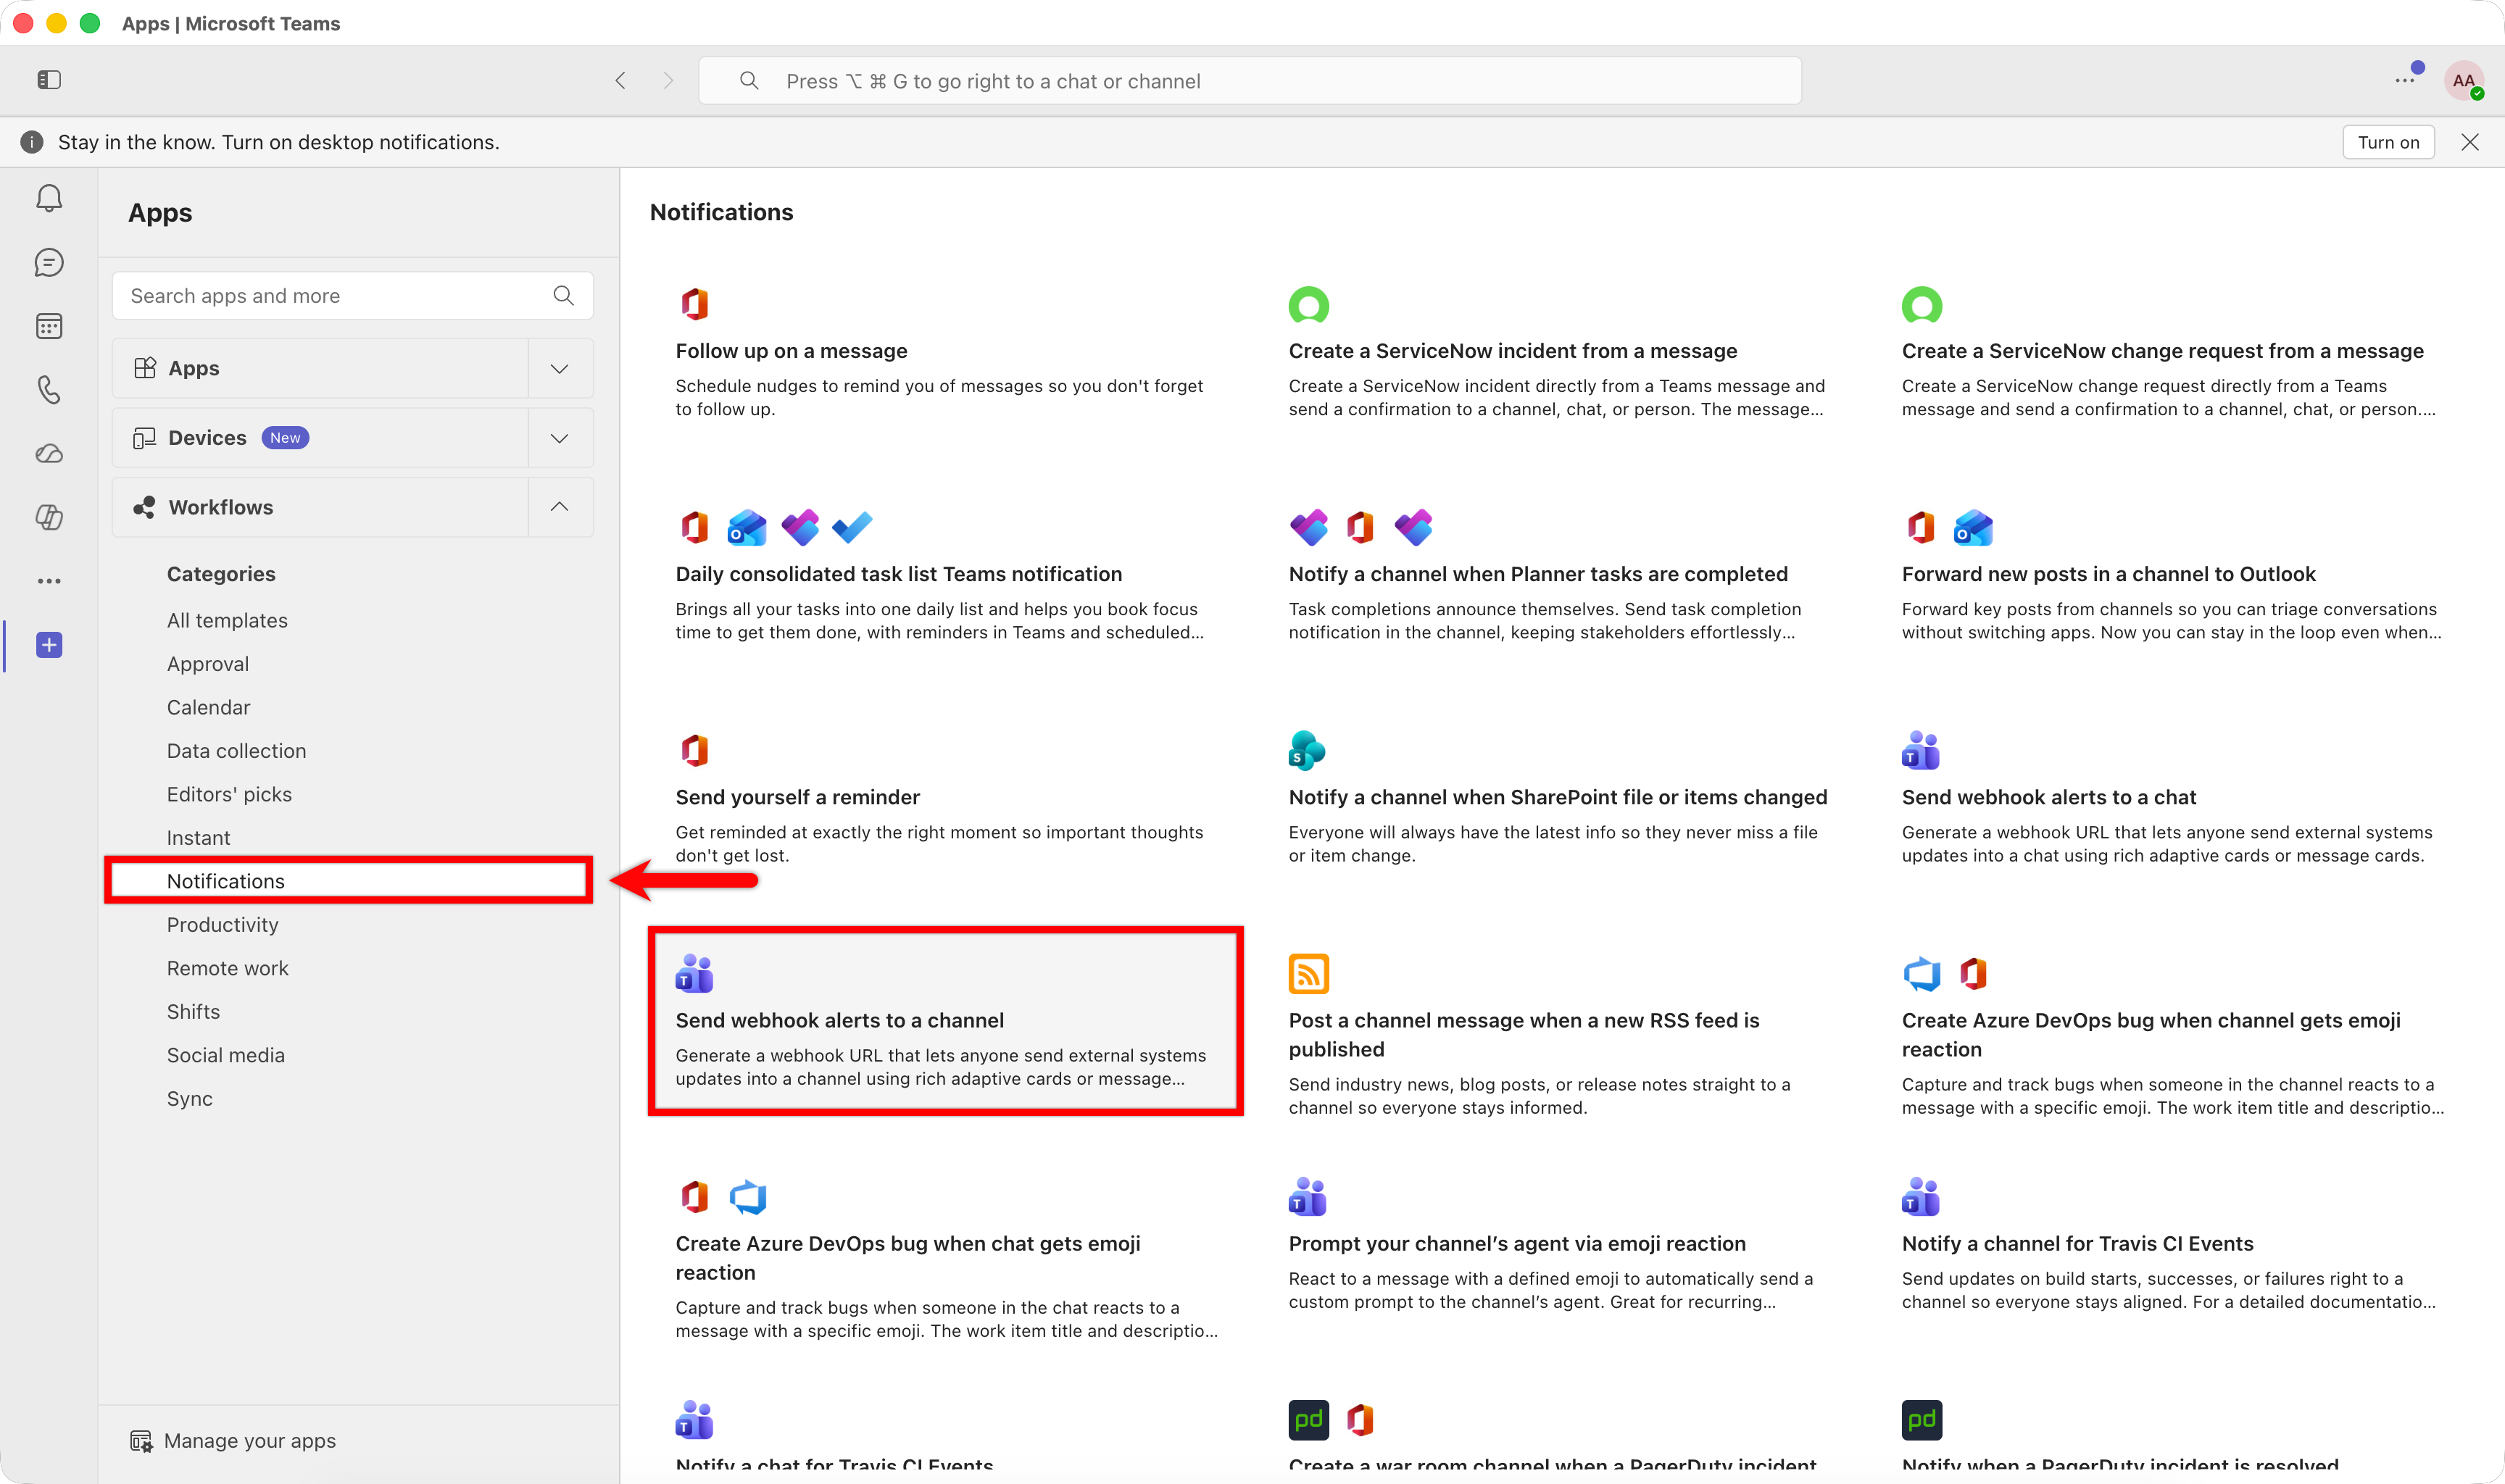The height and width of the screenshot is (1484, 2505).
Task: Select the Notifications category
Action: coord(349,881)
